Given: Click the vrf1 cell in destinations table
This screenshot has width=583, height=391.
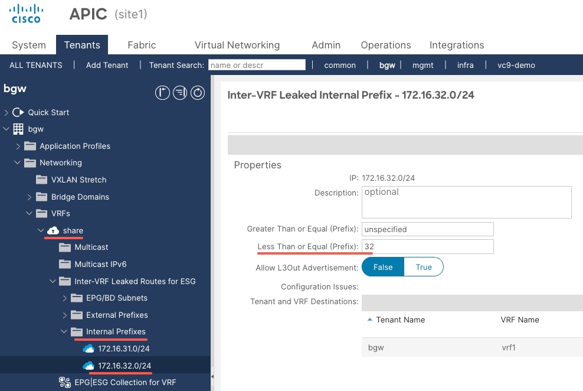Looking at the screenshot, I should pyautogui.click(x=508, y=347).
